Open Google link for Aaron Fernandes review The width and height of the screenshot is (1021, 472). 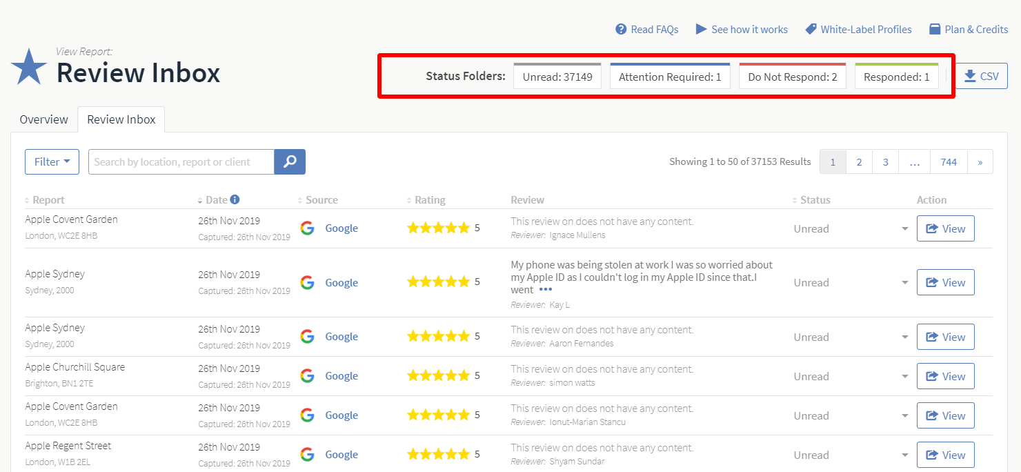341,337
